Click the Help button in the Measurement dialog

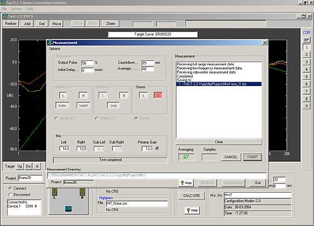pos(186,183)
